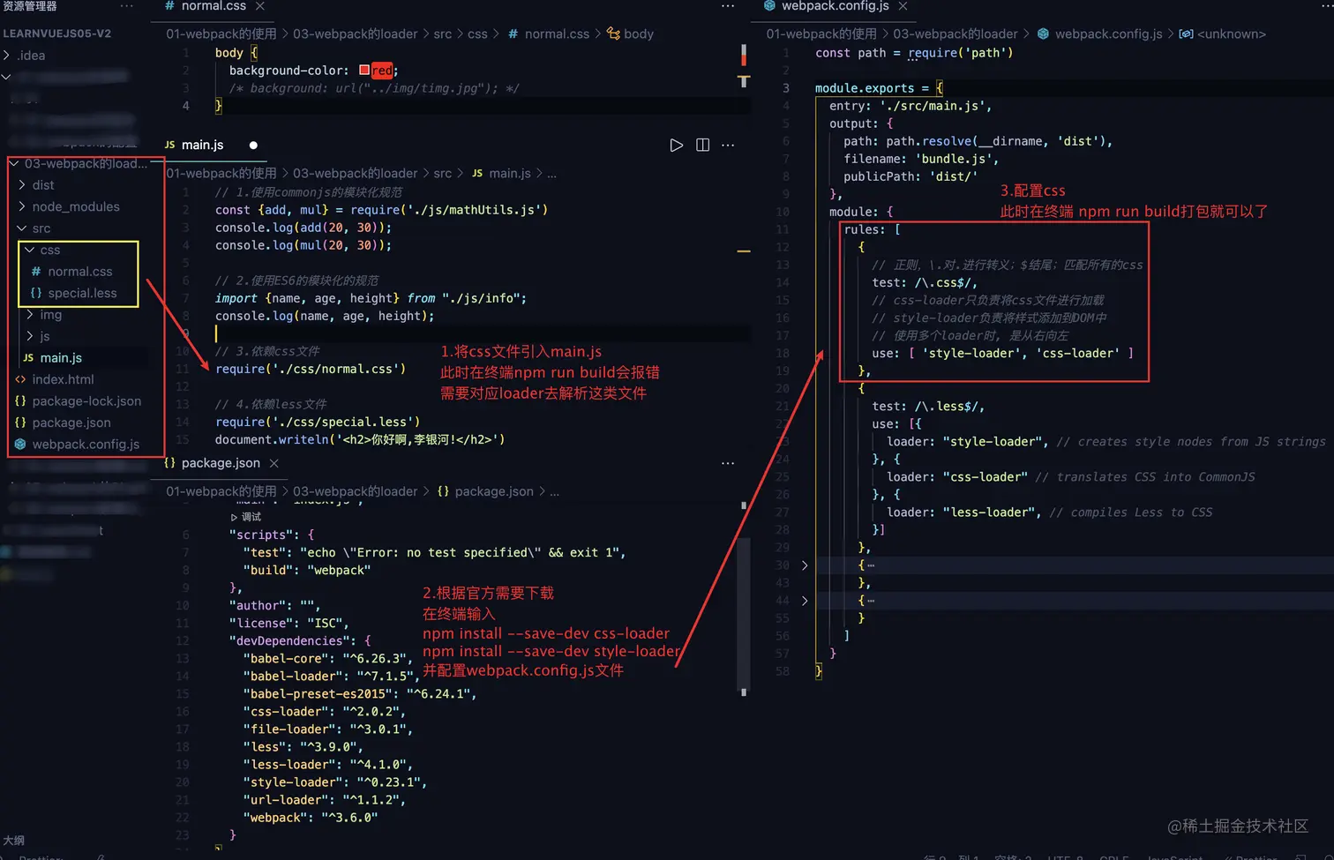Click the "build": "webpack" script line
This screenshot has width=1334, height=860.
pyautogui.click(x=307, y=570)
